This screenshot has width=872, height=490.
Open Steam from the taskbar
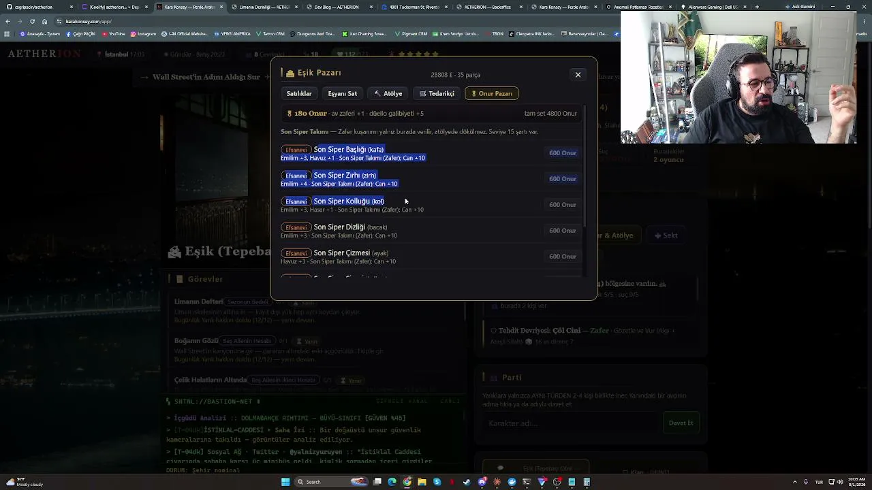(x=467, y=482)
